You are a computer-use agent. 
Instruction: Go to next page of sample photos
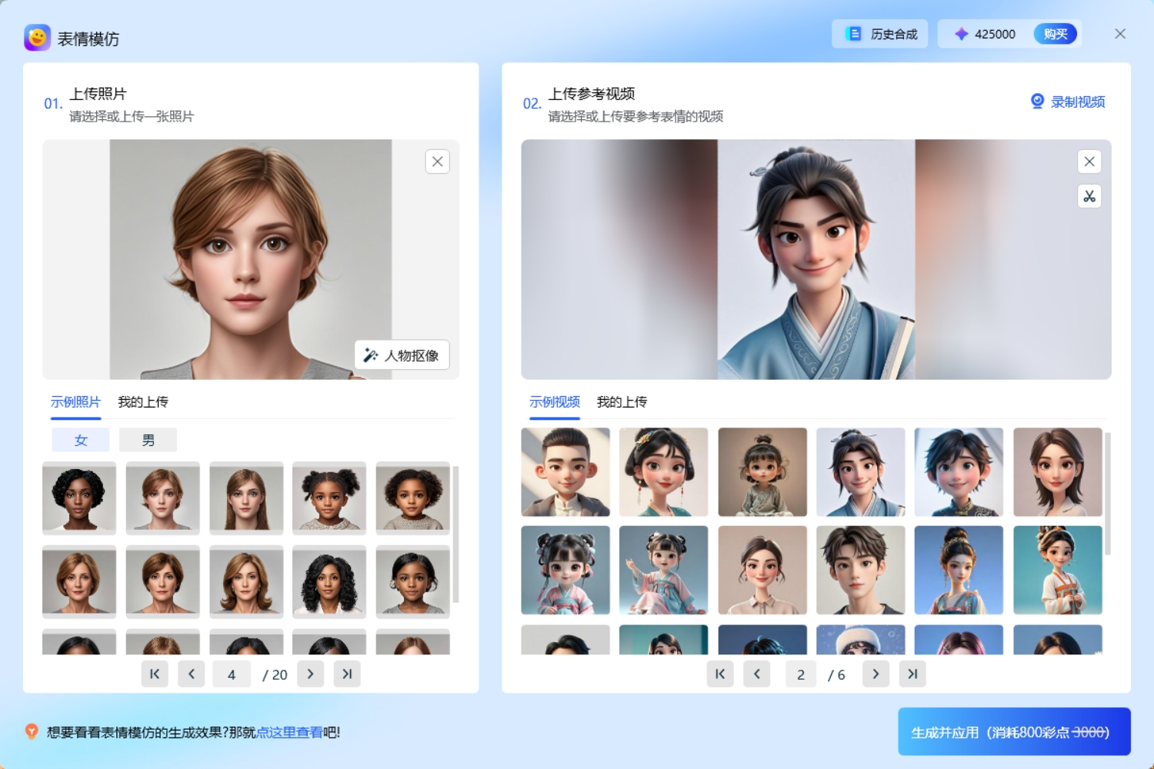[310, 674]
